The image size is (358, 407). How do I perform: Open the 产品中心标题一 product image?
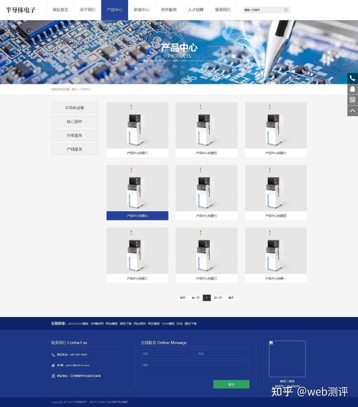pos(276,251)
